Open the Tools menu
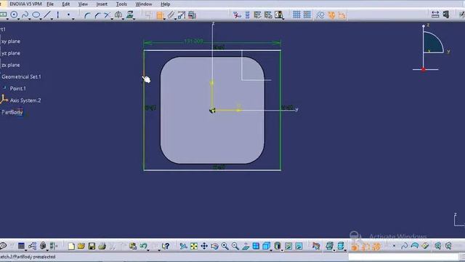Image resolution: width=465 pixels, height=262 pixels. (121, 4)
